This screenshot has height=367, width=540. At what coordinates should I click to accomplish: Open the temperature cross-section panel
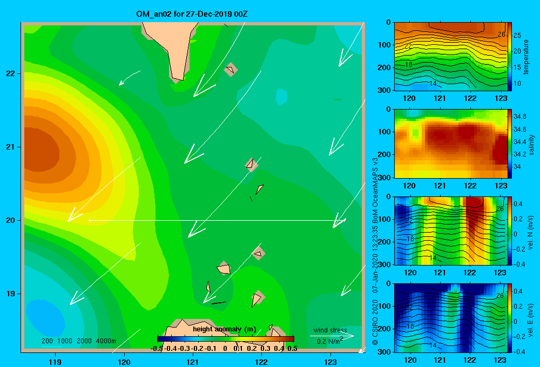[x=451, y=57]
